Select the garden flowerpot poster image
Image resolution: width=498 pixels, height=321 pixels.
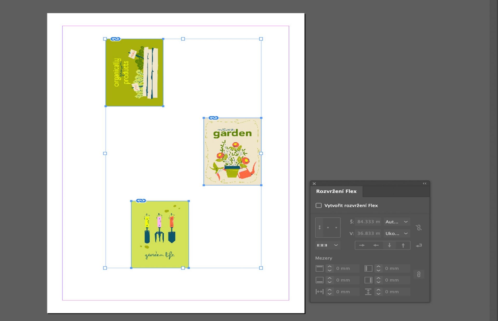(232, 152)
